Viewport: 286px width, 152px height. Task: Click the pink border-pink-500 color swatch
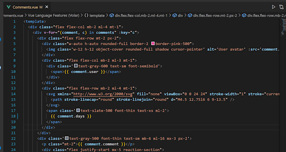[153, 44]
